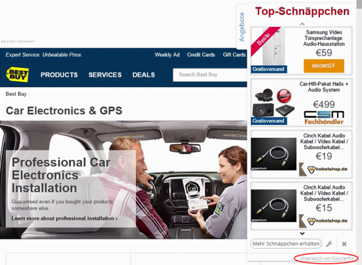The height and width of the screenshot is (265, 362).
Task: Open ad panel settings wrench icon
Action: [x=329, y=244]
